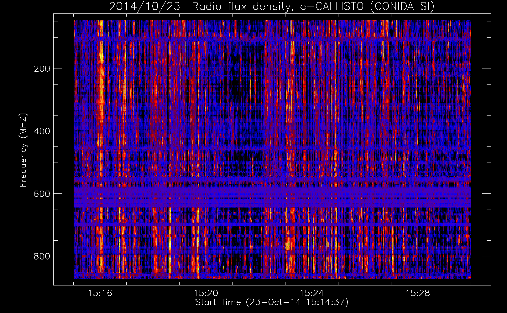Select the 600 frequency tick label
Screen dimensions: 507x313
[x=42, y=194]
